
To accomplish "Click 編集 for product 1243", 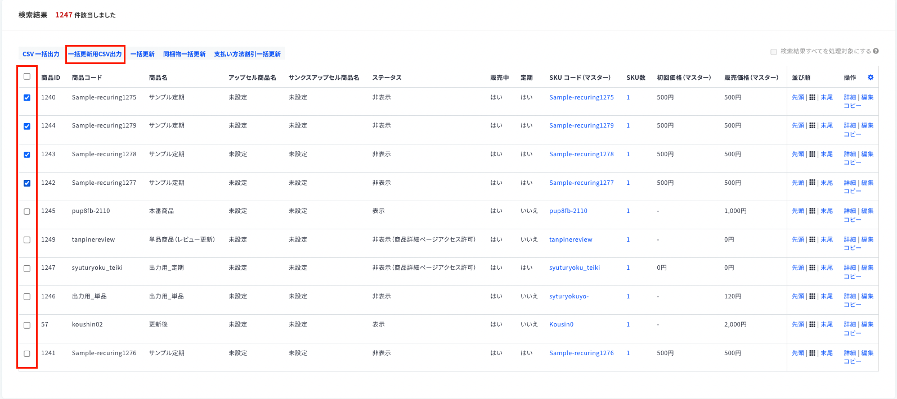I will click(x=868, y=154).
